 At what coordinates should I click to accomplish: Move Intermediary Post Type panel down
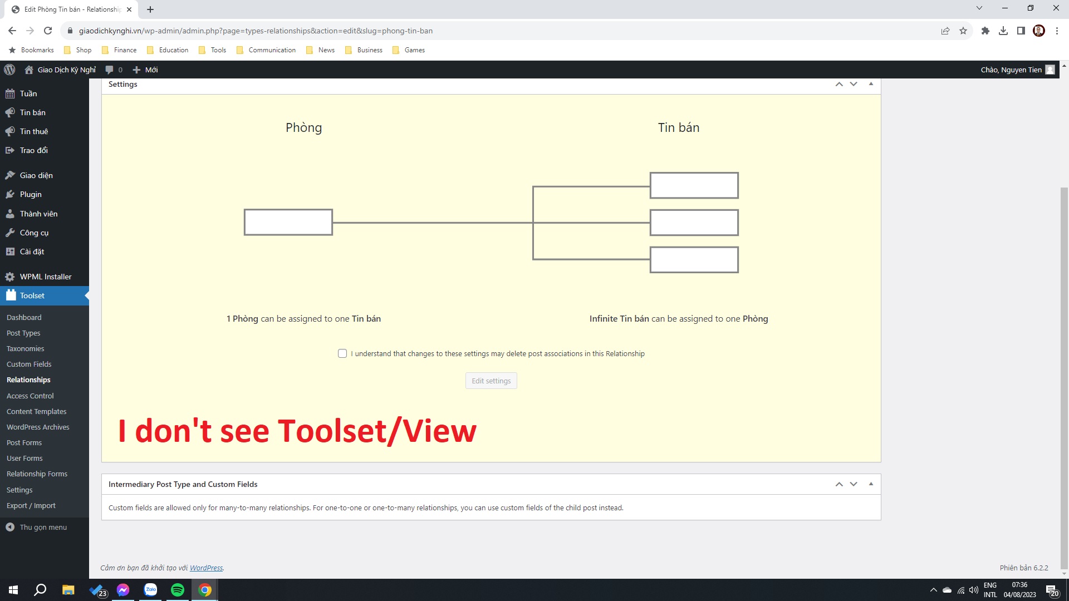click(854, 484)
